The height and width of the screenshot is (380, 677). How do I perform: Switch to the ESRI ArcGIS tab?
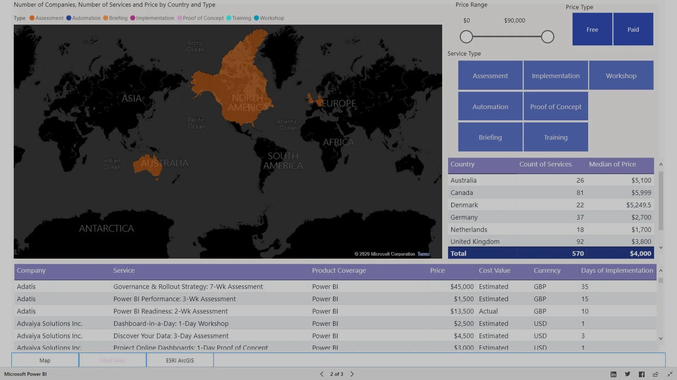pos(180,360)
